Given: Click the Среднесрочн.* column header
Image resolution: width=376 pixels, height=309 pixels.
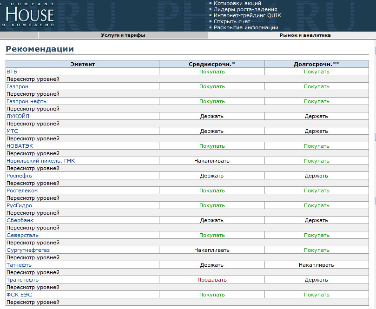Looking at the screenshot, I should [x=212, y=64].
